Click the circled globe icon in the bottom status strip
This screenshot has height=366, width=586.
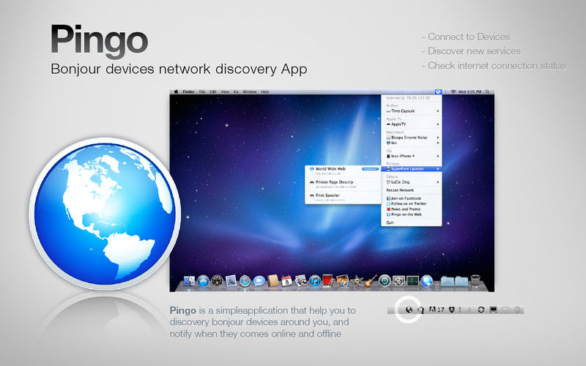tap(409, 310)
